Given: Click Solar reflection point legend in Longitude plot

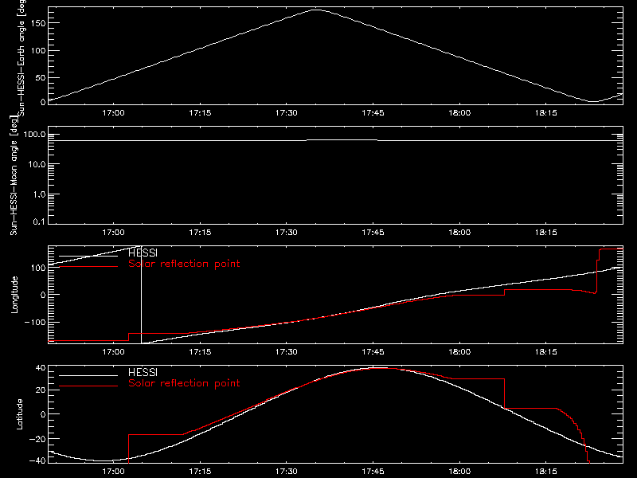Looking at the screenshot, I should click(184, 264).
